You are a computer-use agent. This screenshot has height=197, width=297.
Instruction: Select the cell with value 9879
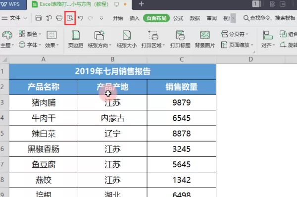[182, 102]
